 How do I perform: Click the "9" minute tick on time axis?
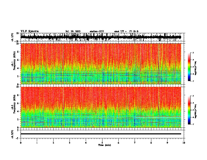point(167,143)
